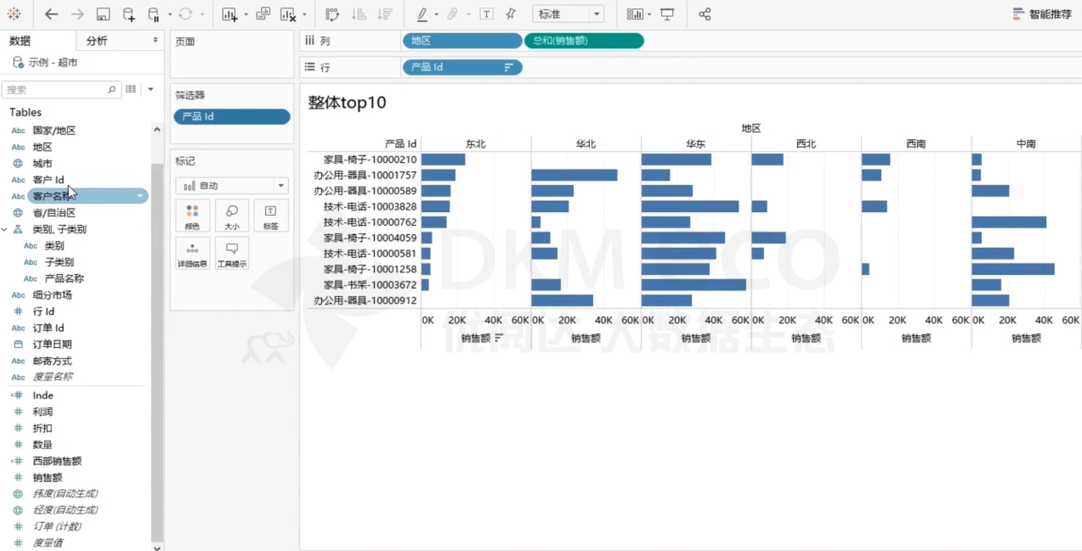Click the New Data Source icon
Viewport: 1082px width, 551px height.
(128, 14)
